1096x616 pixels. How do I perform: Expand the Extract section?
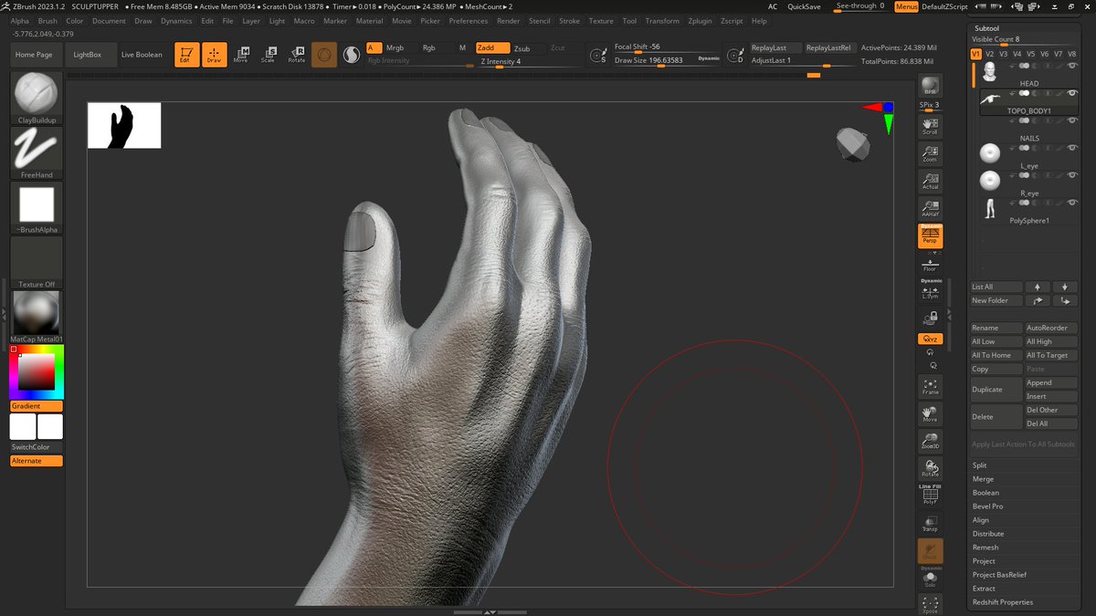click(983, 589)
